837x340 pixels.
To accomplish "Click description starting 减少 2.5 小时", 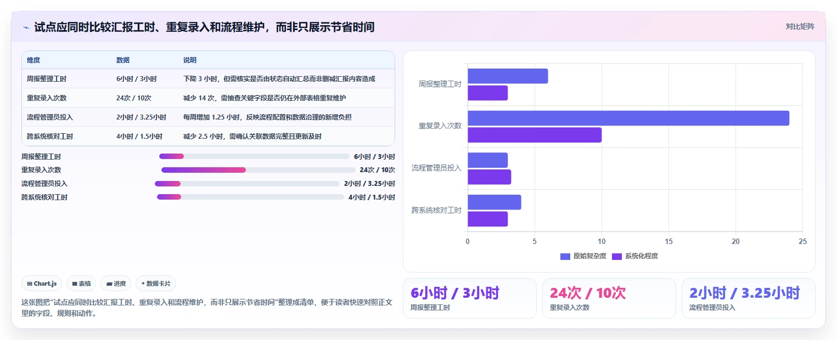I will [252, 136].
